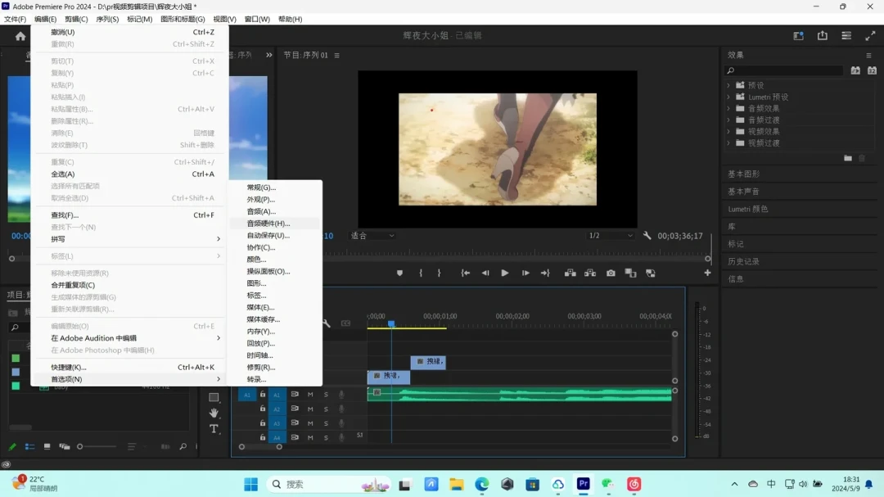Click the project panel thumbnail zoom slider
Screen dimensions: 884x497
coord(97,447)
